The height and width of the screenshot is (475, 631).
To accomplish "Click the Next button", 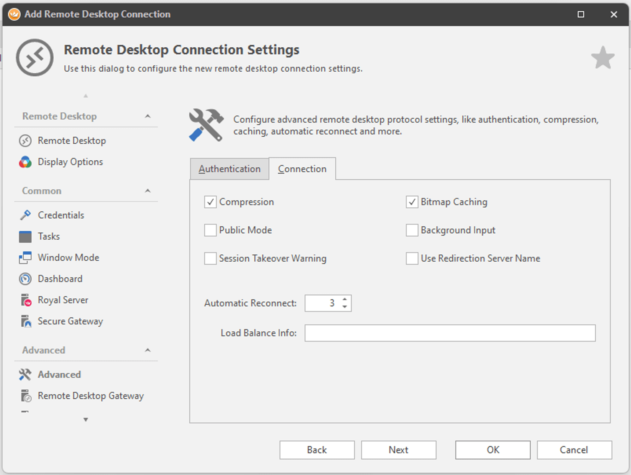I will tap(398, 450).
